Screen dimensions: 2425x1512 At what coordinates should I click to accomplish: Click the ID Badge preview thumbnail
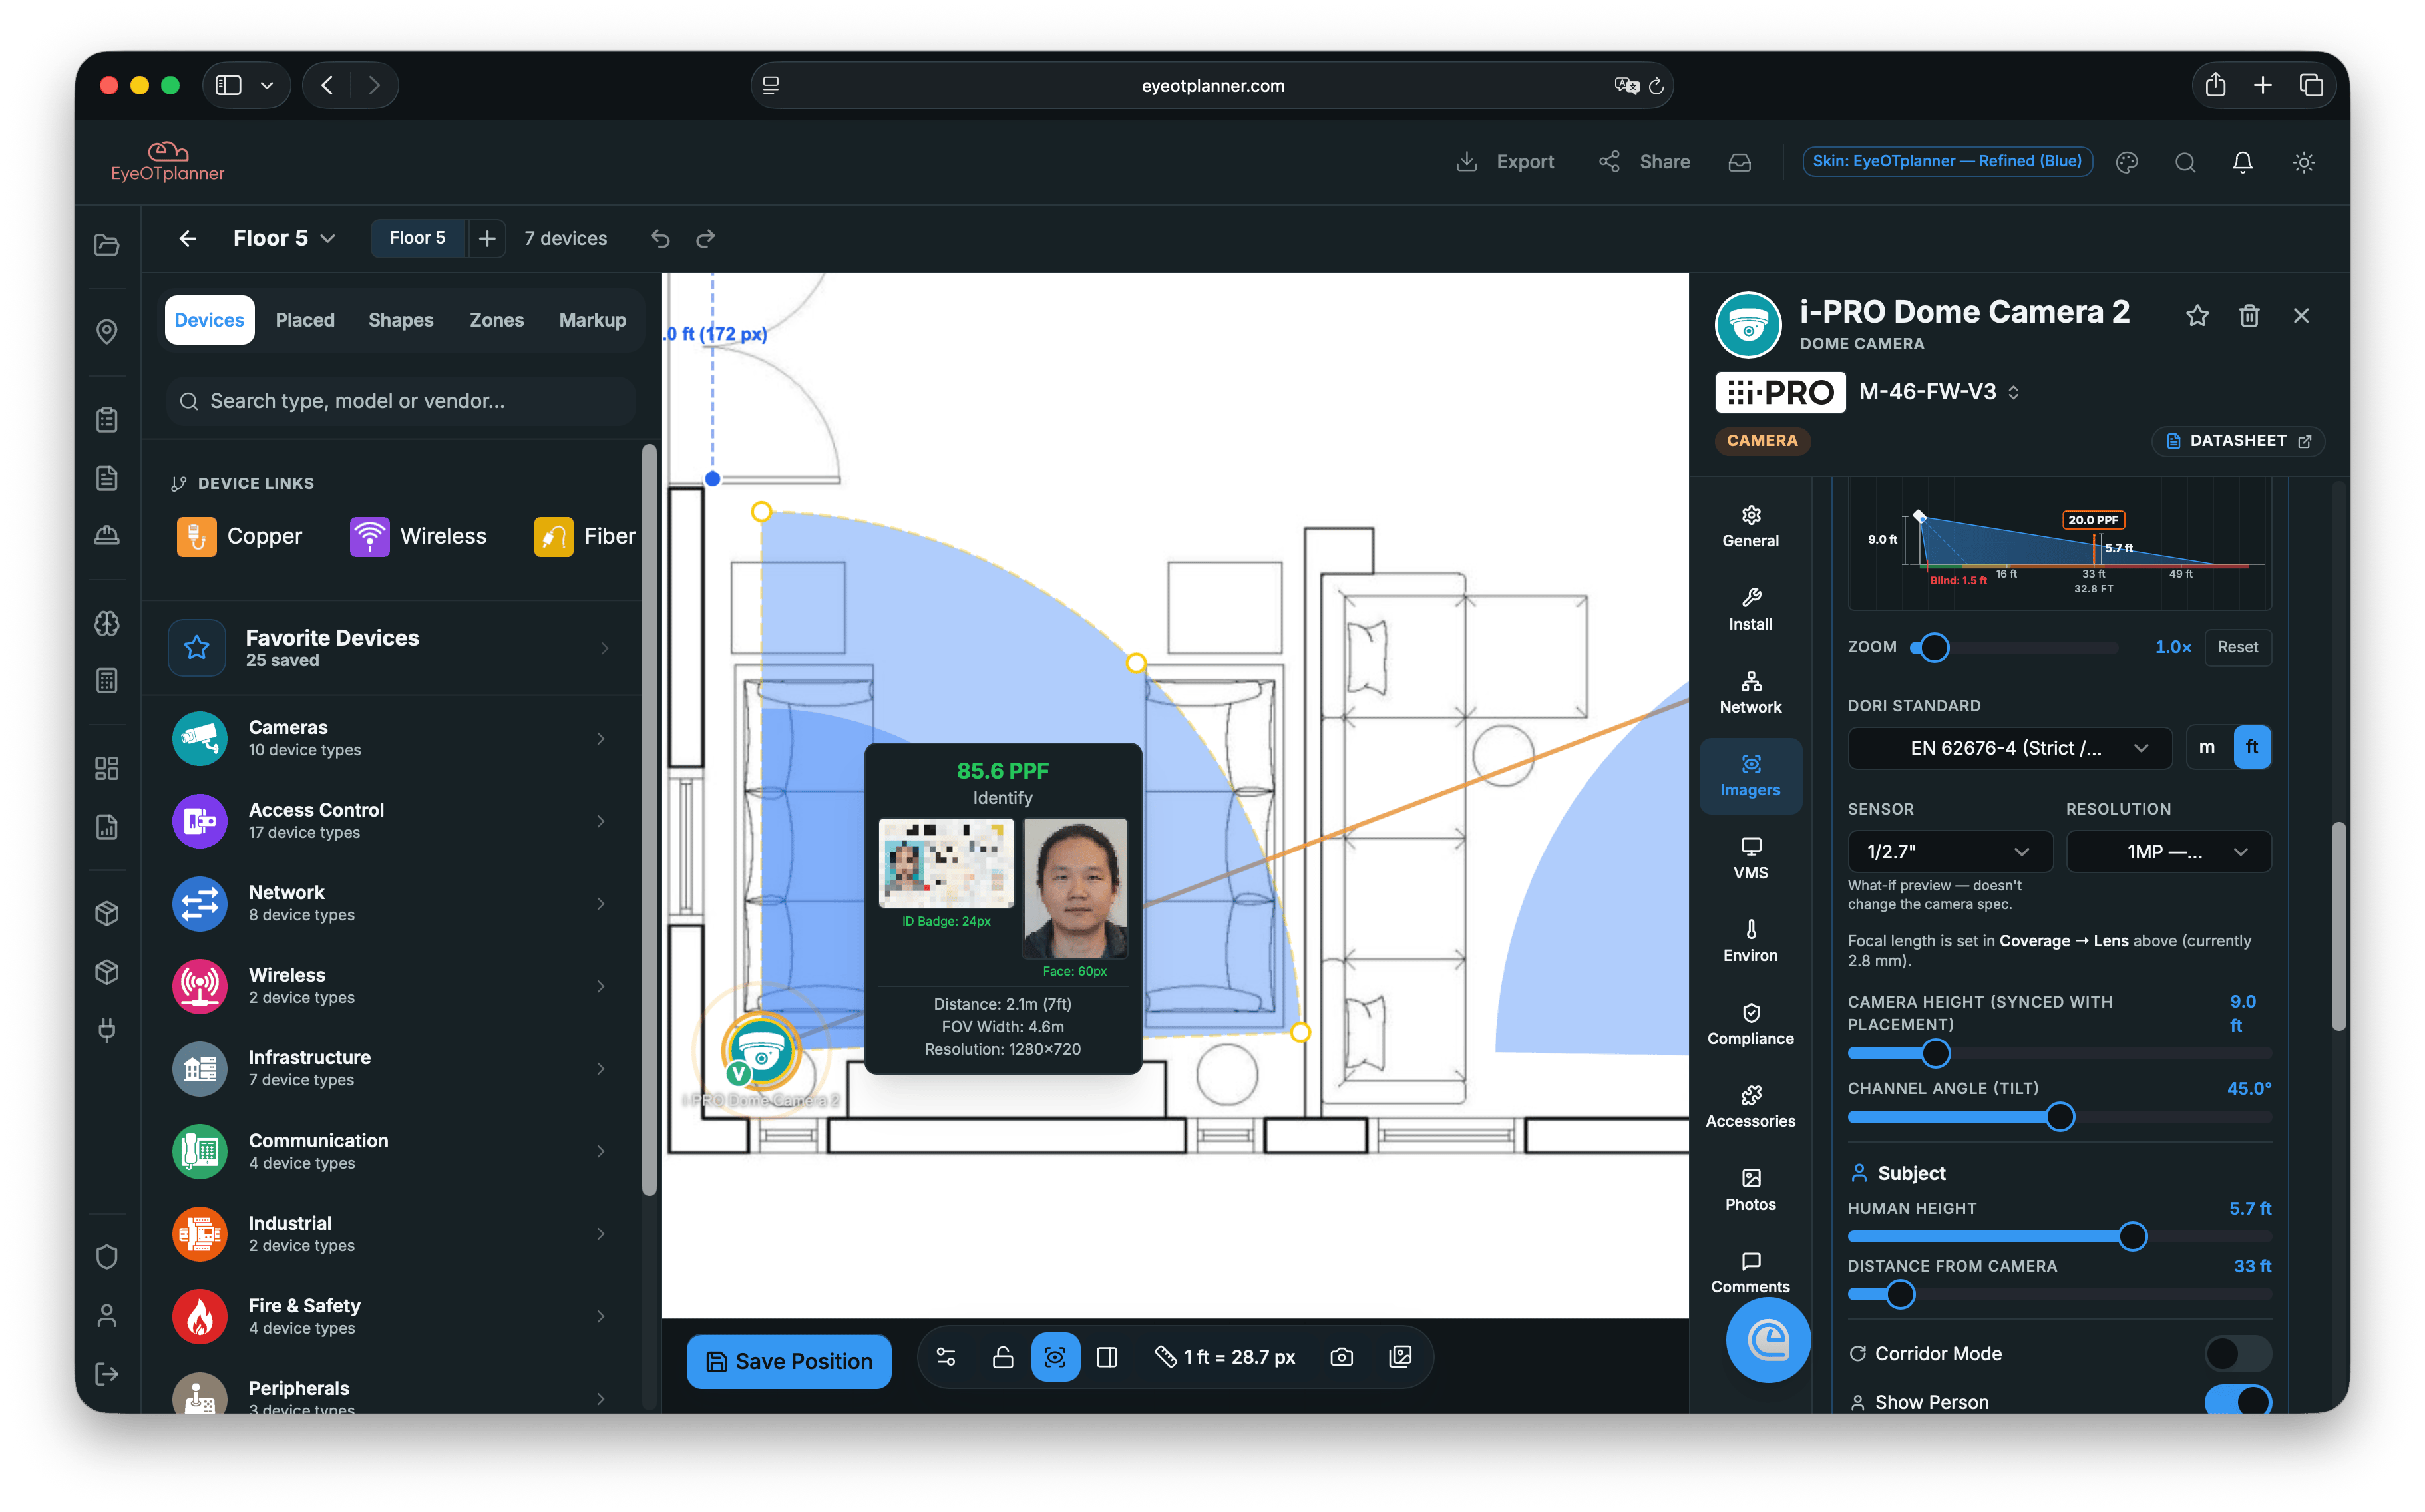pos(946,863)
